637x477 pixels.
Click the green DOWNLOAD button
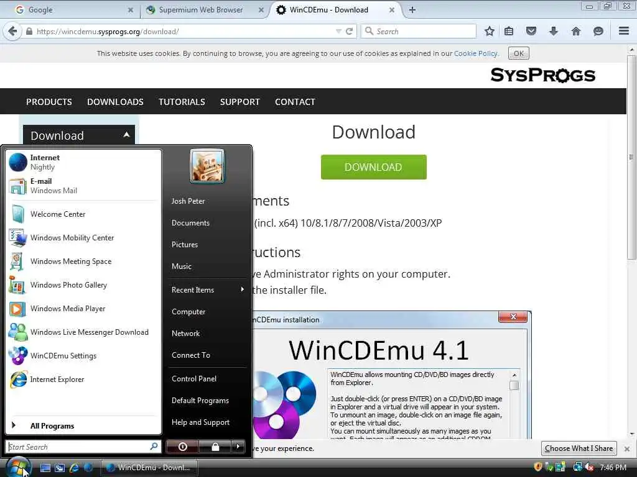click(x=374, y=167)
